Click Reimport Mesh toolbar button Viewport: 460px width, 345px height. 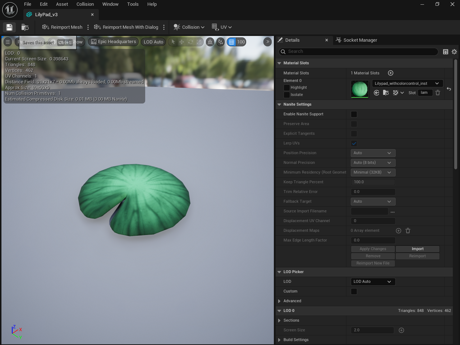click(x=62, y=27)
